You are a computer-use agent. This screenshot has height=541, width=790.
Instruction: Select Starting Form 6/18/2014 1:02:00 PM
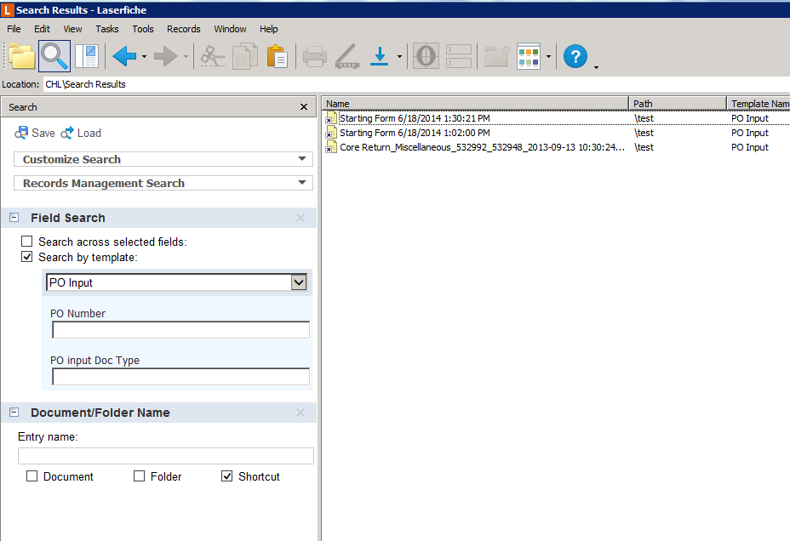pos(414,133)
